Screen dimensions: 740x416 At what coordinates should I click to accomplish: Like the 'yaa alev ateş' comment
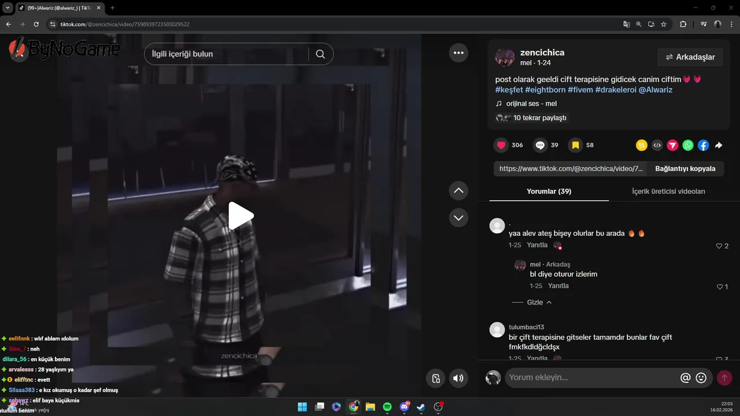click(719, 246)
